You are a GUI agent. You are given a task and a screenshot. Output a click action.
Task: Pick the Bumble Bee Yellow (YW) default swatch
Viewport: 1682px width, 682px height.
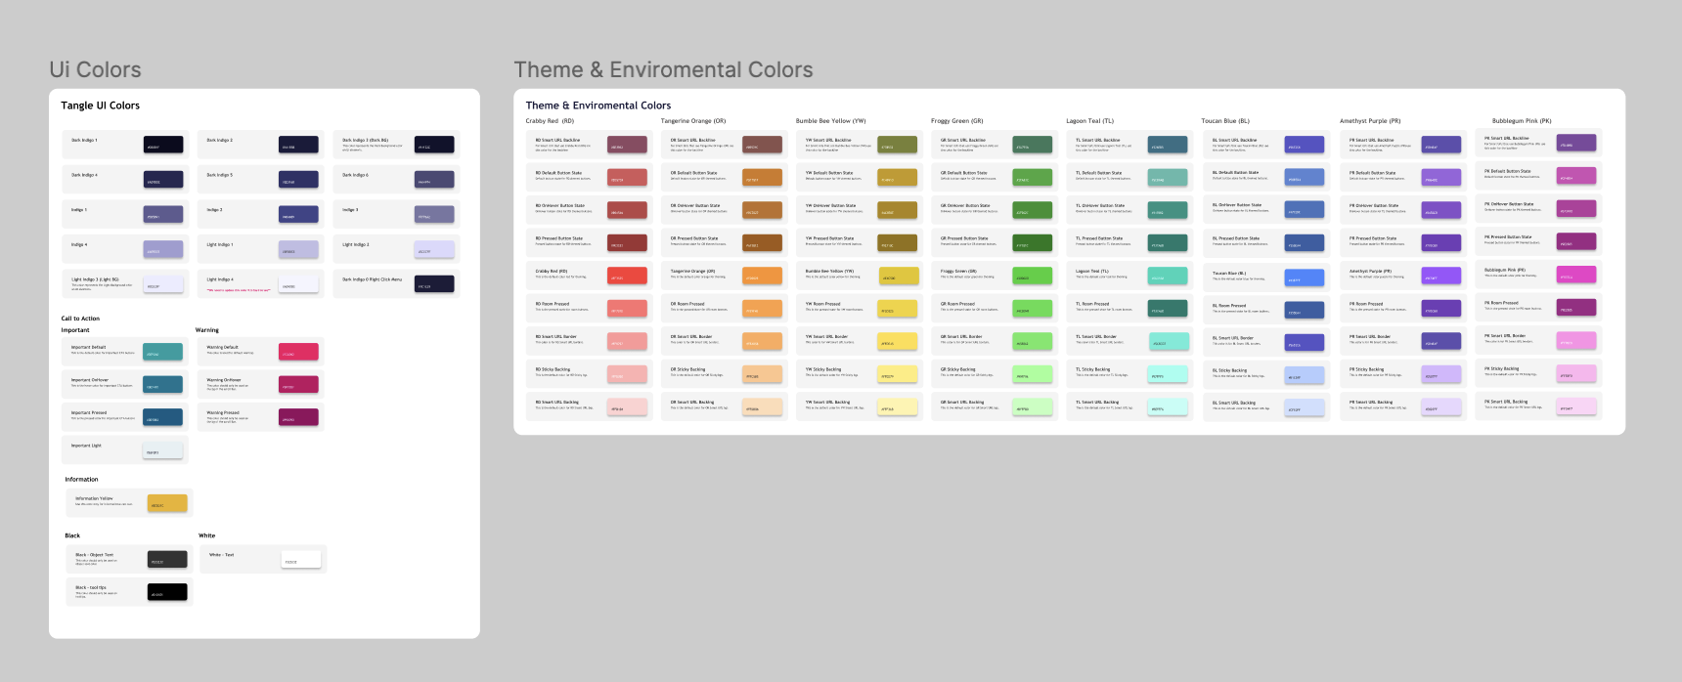click(x=900, y=276)
